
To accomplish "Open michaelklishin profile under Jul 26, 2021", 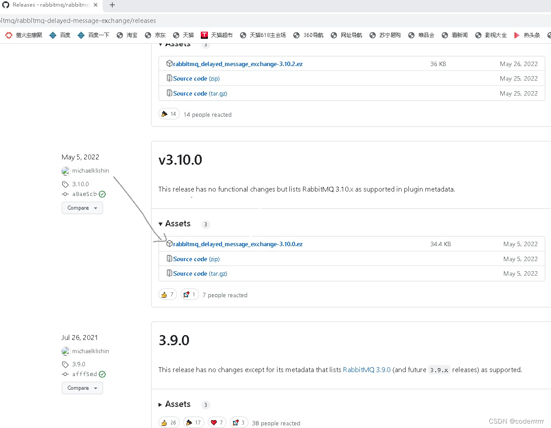I will (x=91, y=351).
